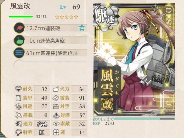184x138 pixels.
Task: Click the 駆逐 destroyer class badge
Action: click(104, 16)
